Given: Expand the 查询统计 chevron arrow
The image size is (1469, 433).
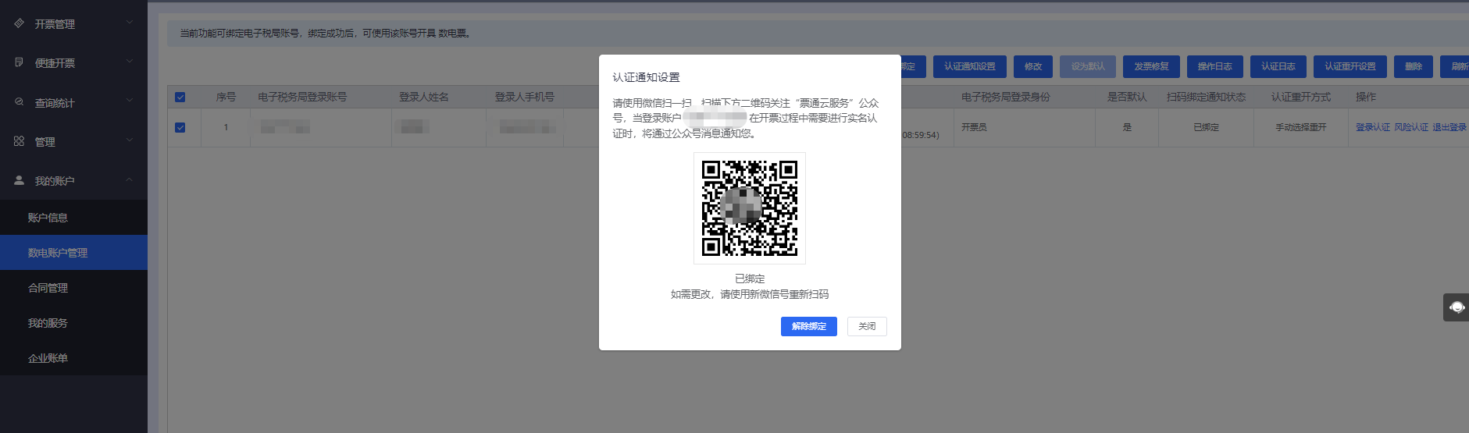Looking at the screenshot, I should coord(130,101).
